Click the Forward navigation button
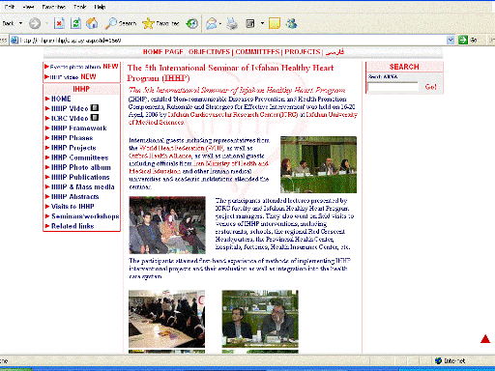 [x=35, y=23]
